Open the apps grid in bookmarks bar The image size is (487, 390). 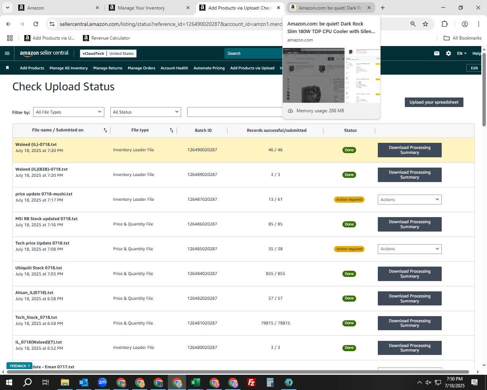click(x=10, y=38)
